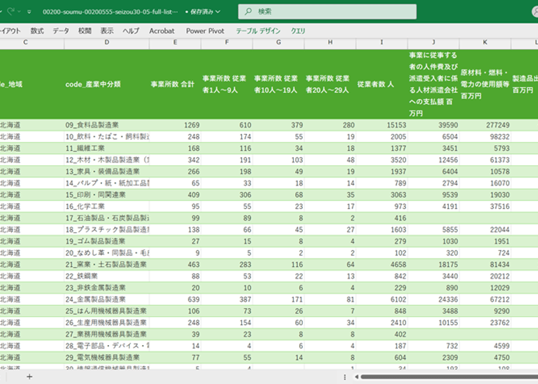Click the magnifier icon in the search box
This screenshot has width=538, height=384.
tap(247, 12)
